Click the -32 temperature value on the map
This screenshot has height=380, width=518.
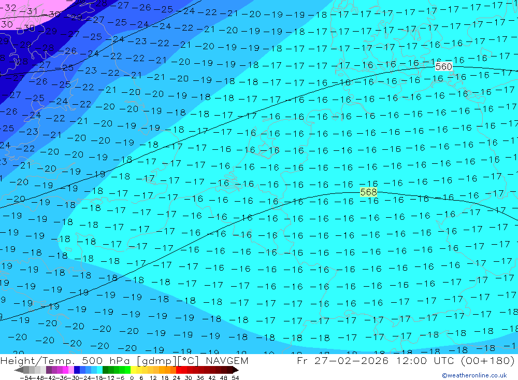click(8, 8)
